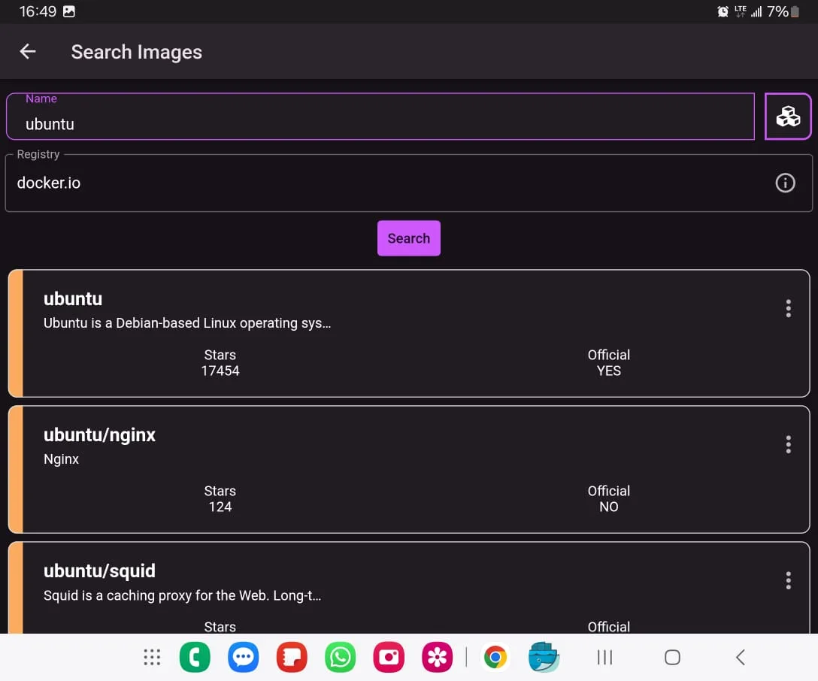Tap the Debian-based Linux description text
This screenshot has width=818, height=681.
click(187, 323)
